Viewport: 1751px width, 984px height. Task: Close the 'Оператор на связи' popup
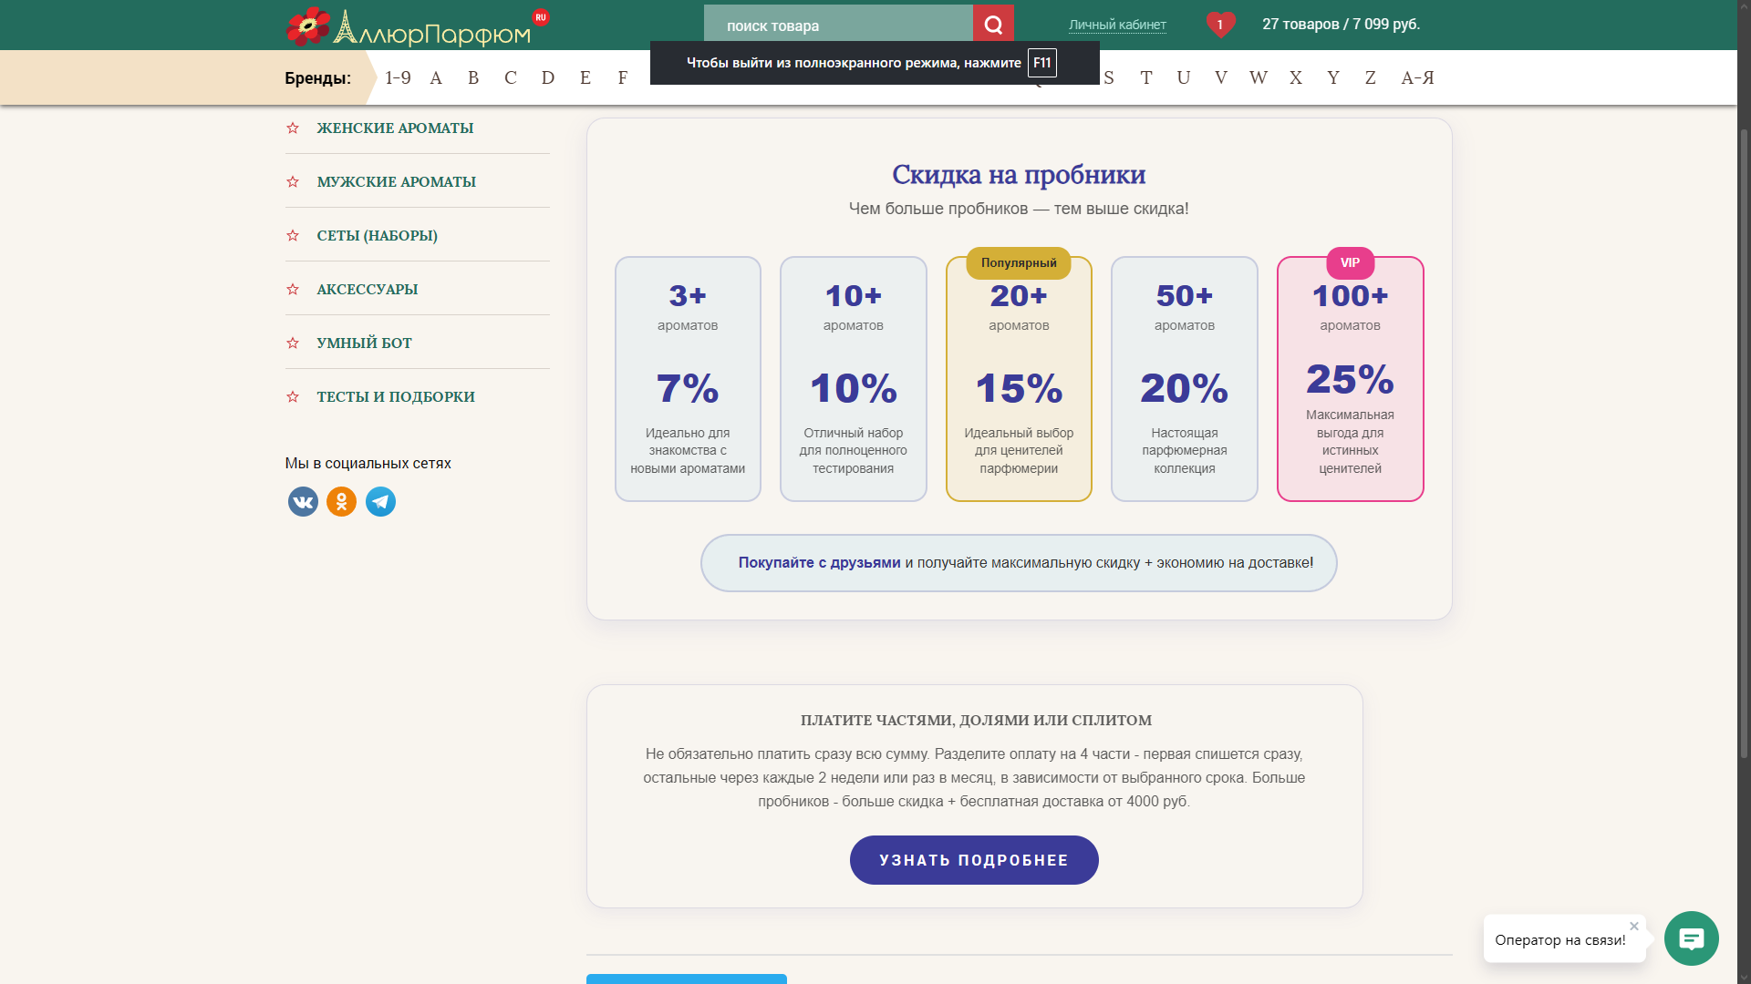point(1634,926)
